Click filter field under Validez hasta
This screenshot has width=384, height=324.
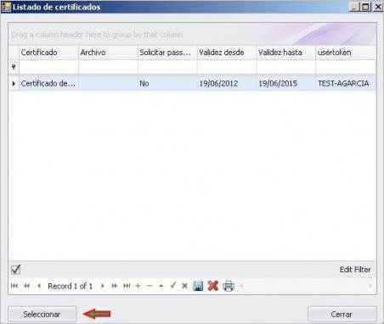pyautogui.click(x=286, y=67)
